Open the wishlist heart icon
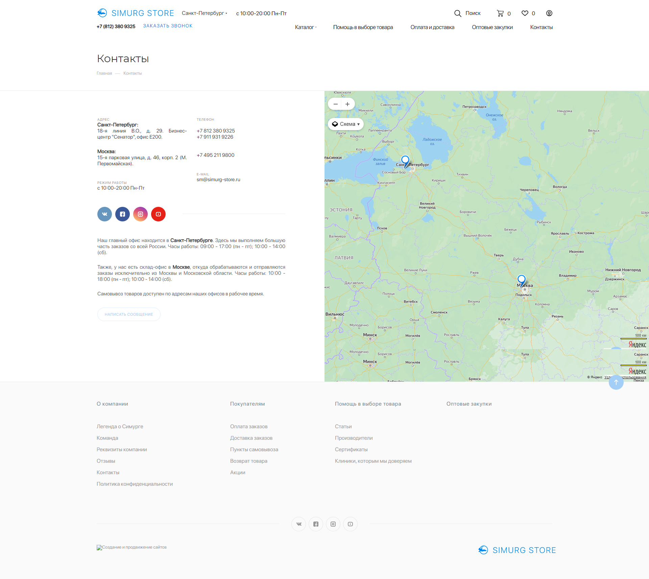 (525, 13)
